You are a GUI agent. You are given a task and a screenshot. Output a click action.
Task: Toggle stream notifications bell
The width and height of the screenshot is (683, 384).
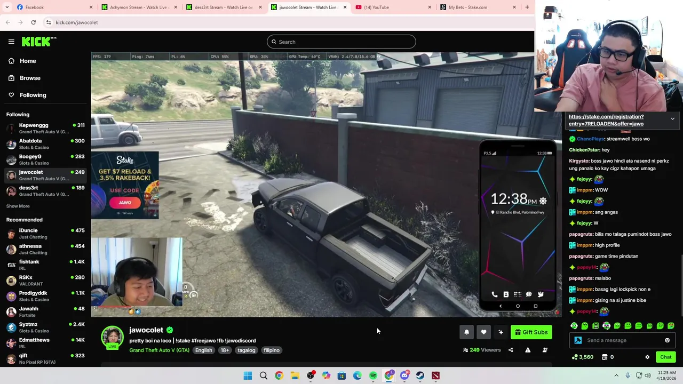point(466,332)
